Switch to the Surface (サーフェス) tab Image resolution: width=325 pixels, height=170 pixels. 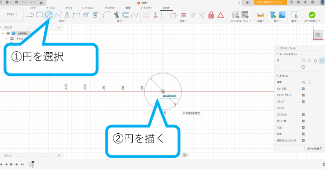point(50,8)
